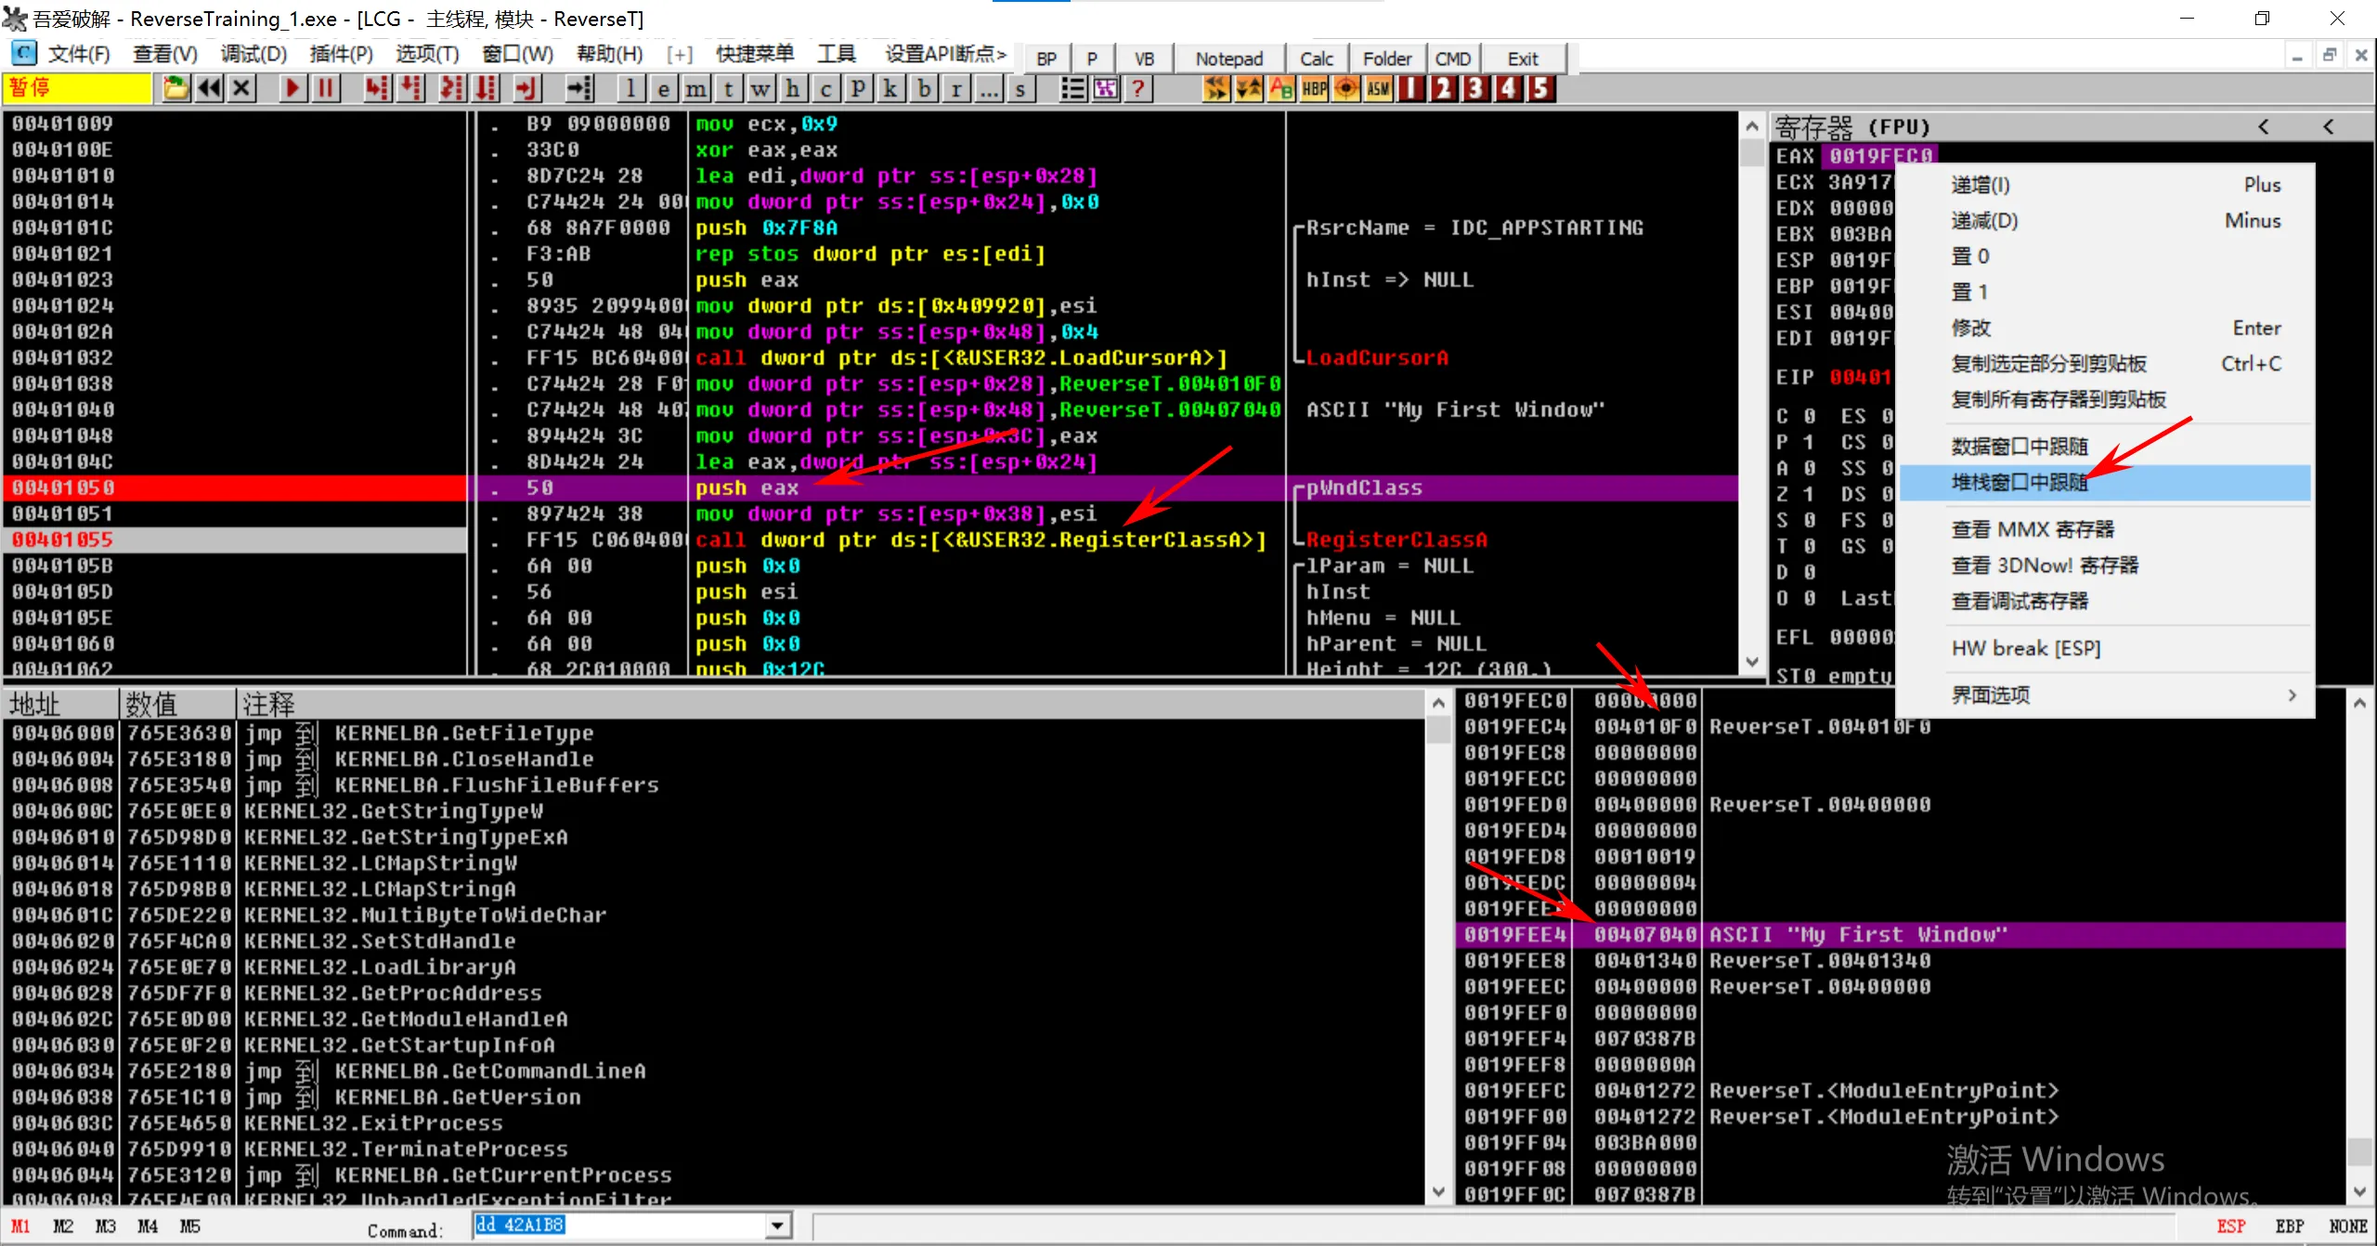Click the Open file folder icon
This screenshot has height=1246, width=2377.
(x=175, y=88)
